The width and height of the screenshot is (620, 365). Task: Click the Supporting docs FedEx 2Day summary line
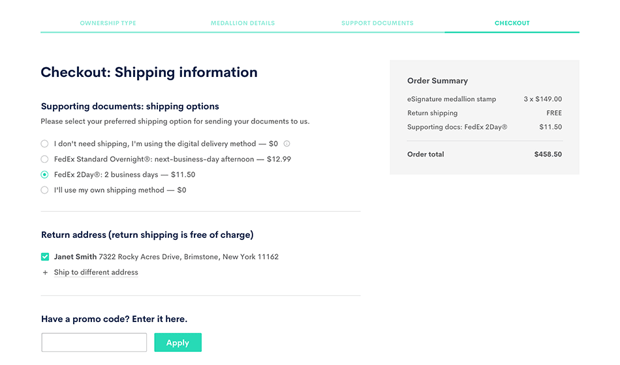(457, 127)
